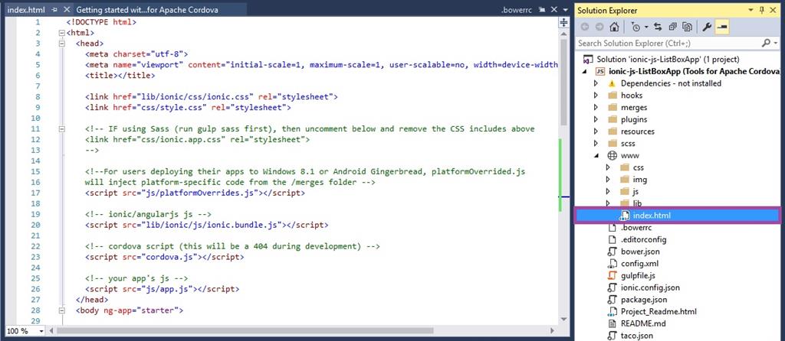785x341 pixels.
Task: Click the Dependencies warning icon
Action: coord(612,83)
